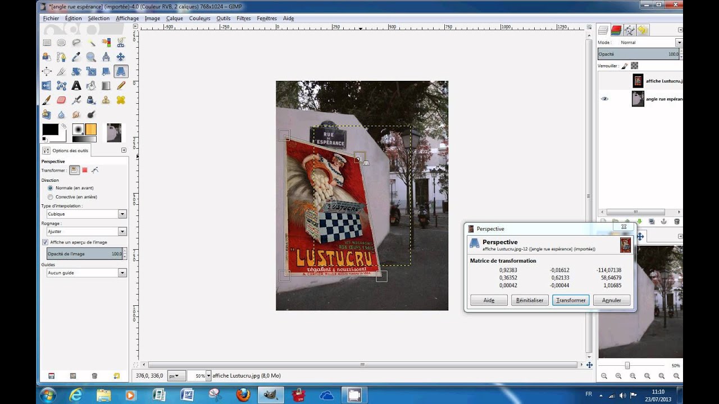Switch to the Channels tab

617,30
